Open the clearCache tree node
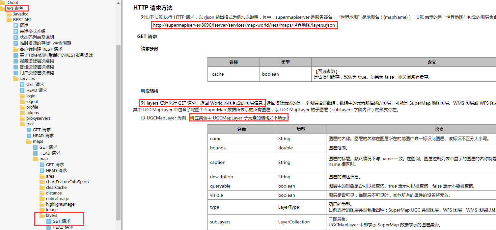The width and height of the screenshot is (496, 230). (x=56, y=188)
